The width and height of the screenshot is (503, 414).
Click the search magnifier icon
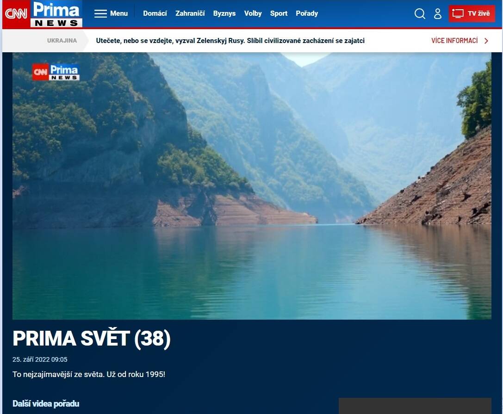pos(420,14)
